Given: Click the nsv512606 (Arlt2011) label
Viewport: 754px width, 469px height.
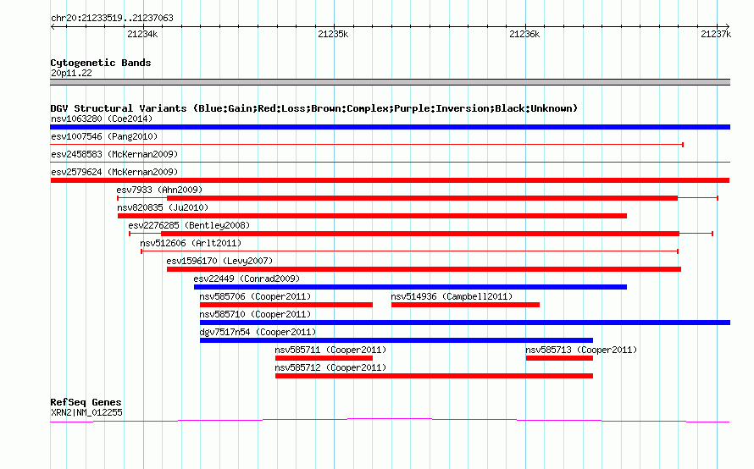Looking at the screenshot, I should (191, 243).
